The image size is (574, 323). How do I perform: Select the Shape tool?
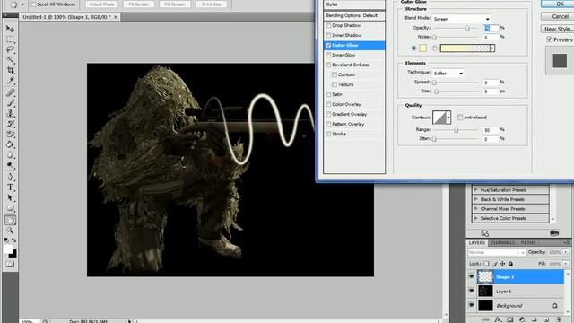coord(10,208)
